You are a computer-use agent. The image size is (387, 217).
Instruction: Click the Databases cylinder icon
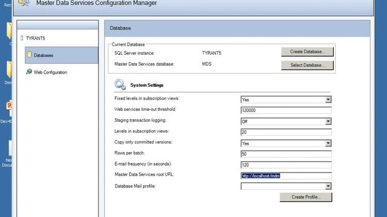(x=30, y=54)
